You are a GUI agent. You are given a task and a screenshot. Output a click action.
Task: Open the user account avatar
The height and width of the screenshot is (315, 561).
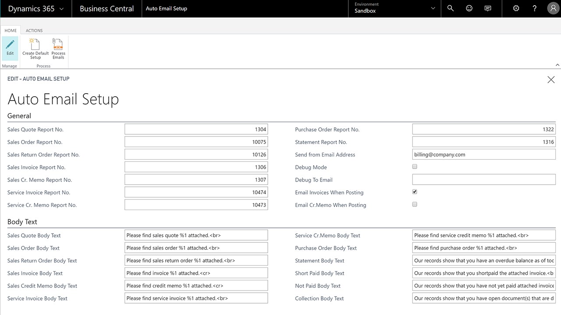[553, 8]
